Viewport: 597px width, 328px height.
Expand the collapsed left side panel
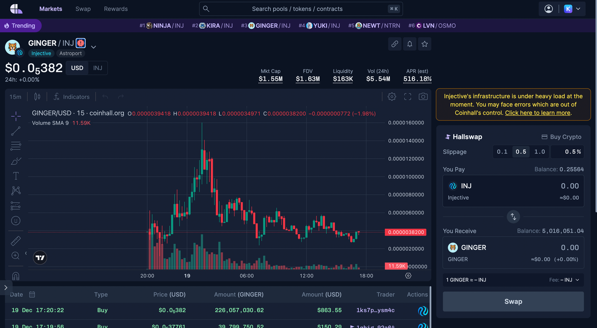[x=6, y=287]
